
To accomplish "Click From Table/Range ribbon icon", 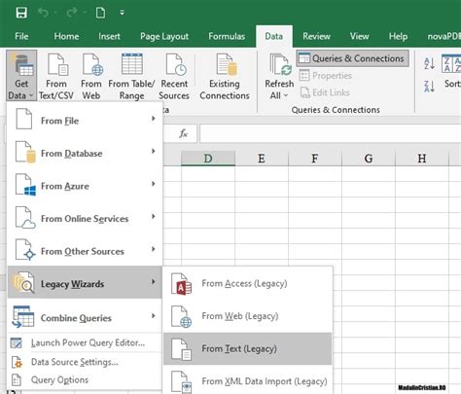I will tap(131, 76).
